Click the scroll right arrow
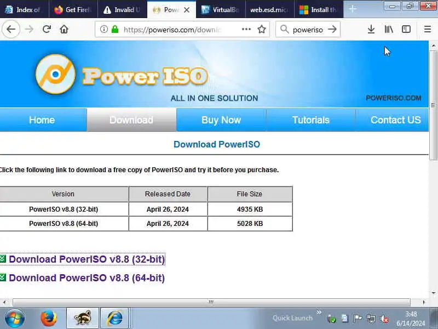The image size is (438, 329). 424,302
